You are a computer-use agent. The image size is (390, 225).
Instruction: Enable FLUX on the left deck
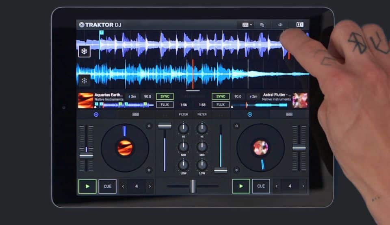pyautogui.click(x=165, y=105)
